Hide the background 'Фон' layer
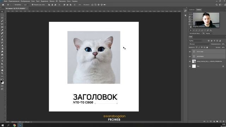This screenshot has width=226, height=127. tap(190, 66)
